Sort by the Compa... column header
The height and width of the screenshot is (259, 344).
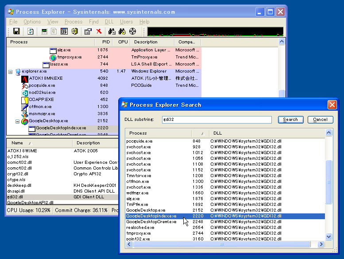pos(188,42)
